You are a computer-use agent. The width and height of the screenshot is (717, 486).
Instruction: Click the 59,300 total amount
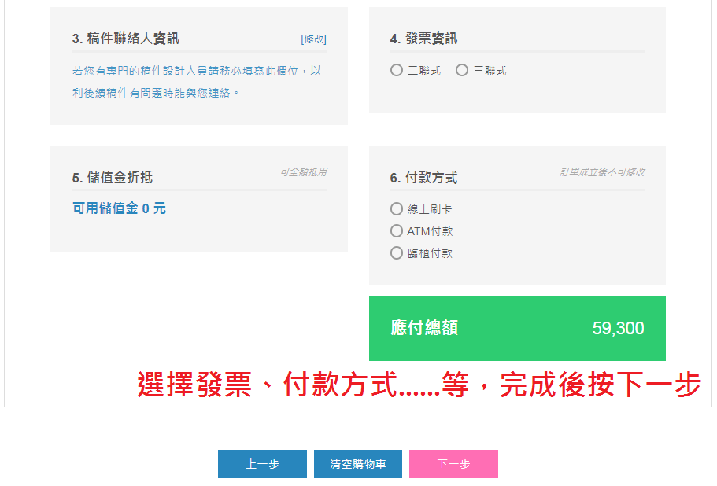618,329
